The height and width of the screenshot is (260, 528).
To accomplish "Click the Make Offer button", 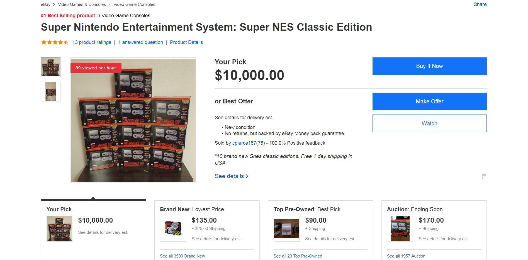I will coord(429,101).
